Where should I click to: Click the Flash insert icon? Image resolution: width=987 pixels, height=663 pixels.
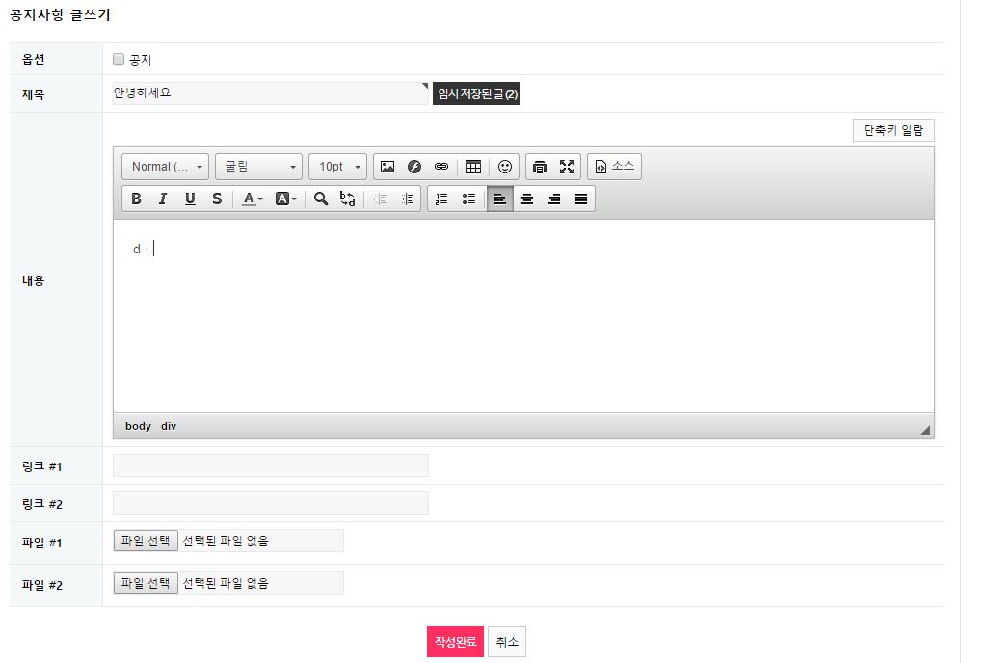click(x=414, y=167)
